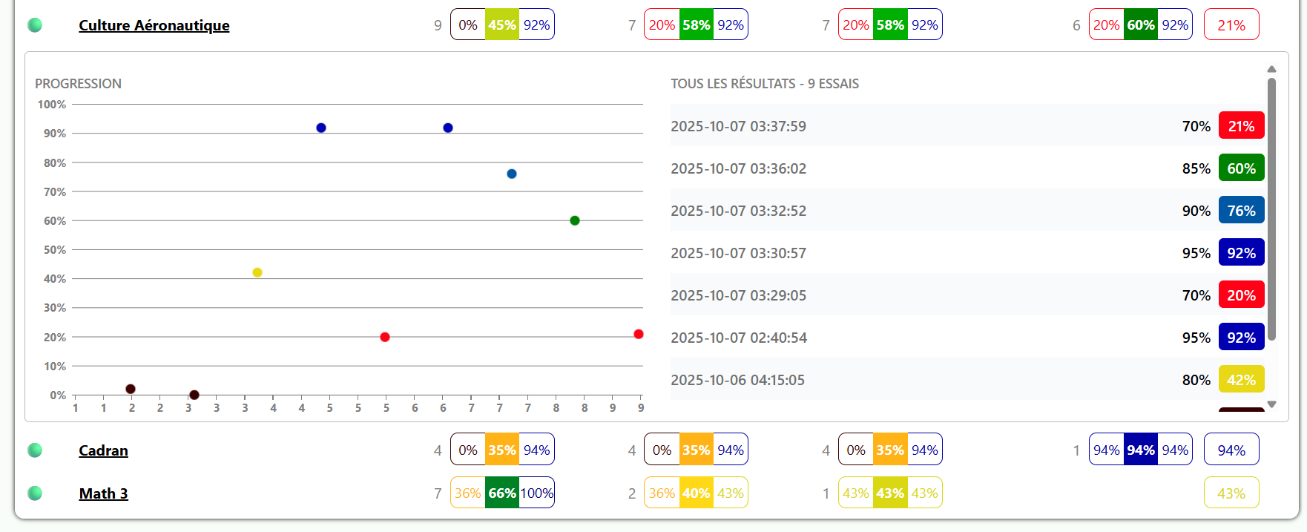Screen dimensions: 1307x532
Task: Click the green status dot beside Culture Aéronautique
Action: (35, 25)
